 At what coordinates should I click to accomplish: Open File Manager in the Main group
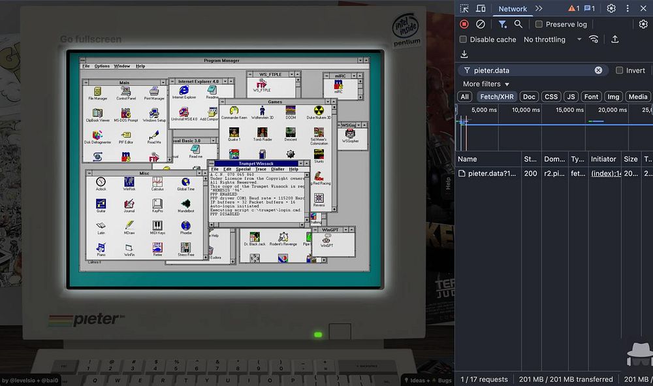(x=97, y=91)
